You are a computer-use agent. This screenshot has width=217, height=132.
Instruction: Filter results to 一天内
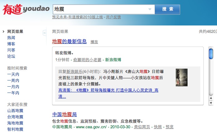[13, 74]
